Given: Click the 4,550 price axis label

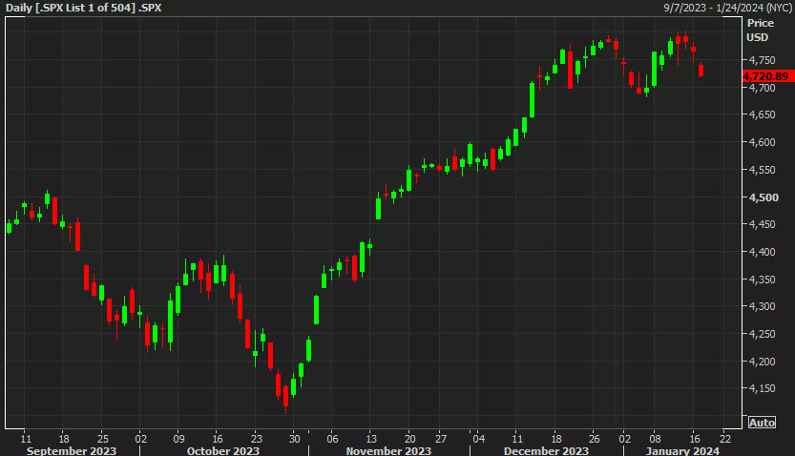Looking at the screenshot, I should pos(762,170).
